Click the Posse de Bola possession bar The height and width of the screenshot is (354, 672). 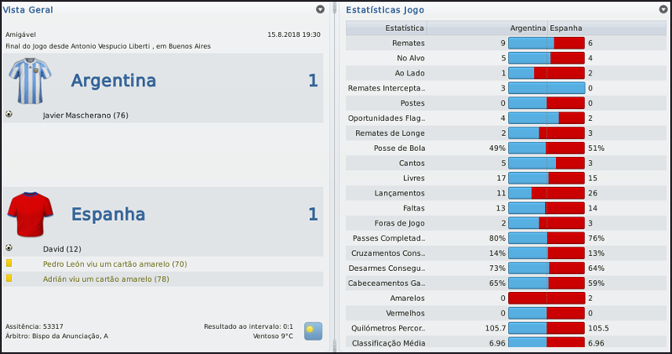[546, 148]
